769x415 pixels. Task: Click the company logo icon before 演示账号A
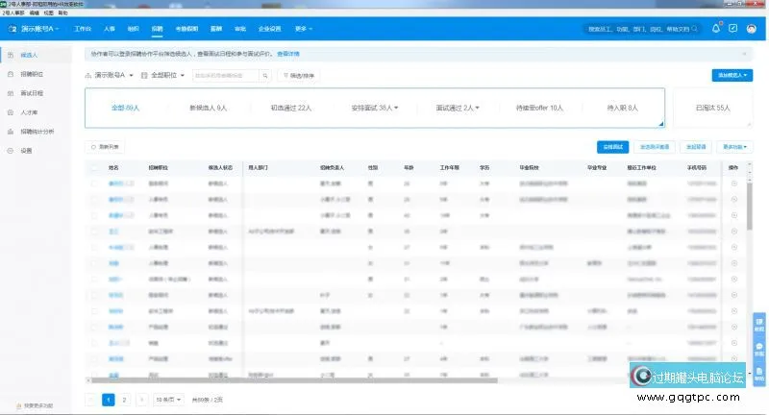pyautogui.click(x=12, y=29)
